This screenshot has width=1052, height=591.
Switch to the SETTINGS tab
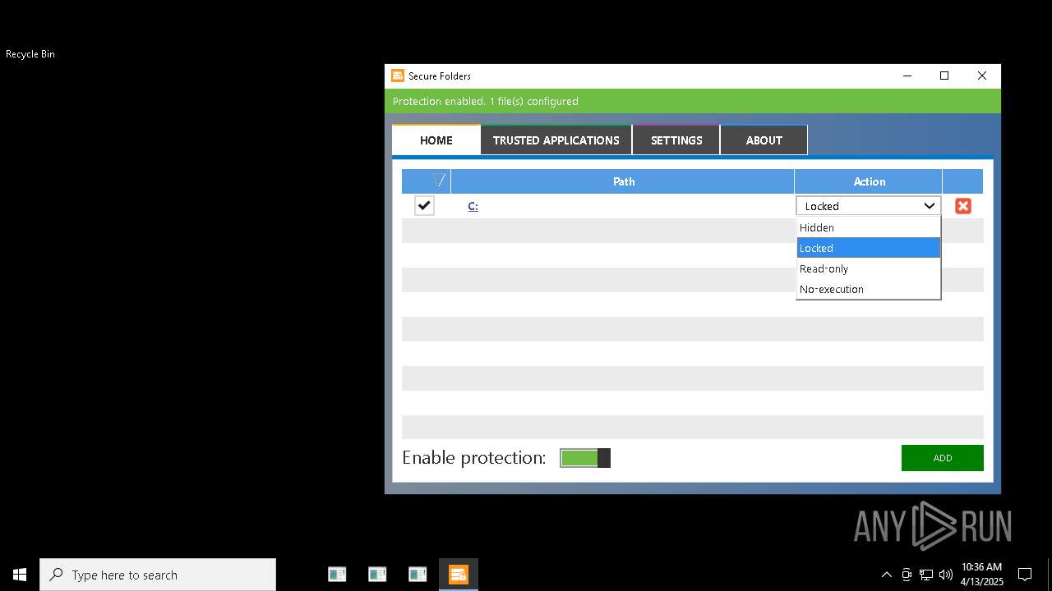point(676,140)
